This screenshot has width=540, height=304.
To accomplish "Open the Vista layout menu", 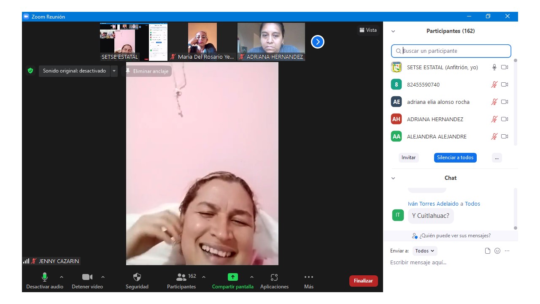I will [x=368, y=30].
